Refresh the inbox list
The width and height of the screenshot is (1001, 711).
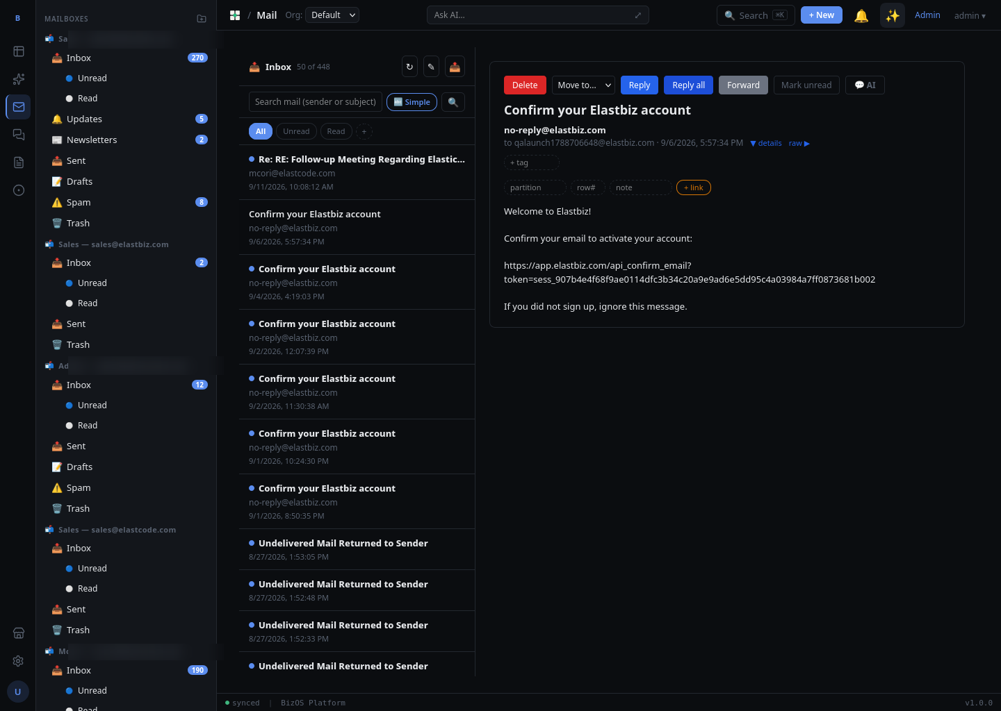[x=409, y=67]
